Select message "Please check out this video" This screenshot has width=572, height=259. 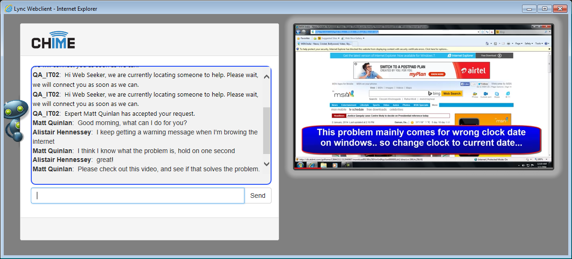click(x=168, y=169)
